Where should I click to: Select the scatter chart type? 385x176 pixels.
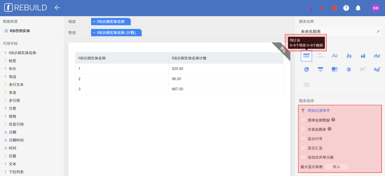[363, 69]
